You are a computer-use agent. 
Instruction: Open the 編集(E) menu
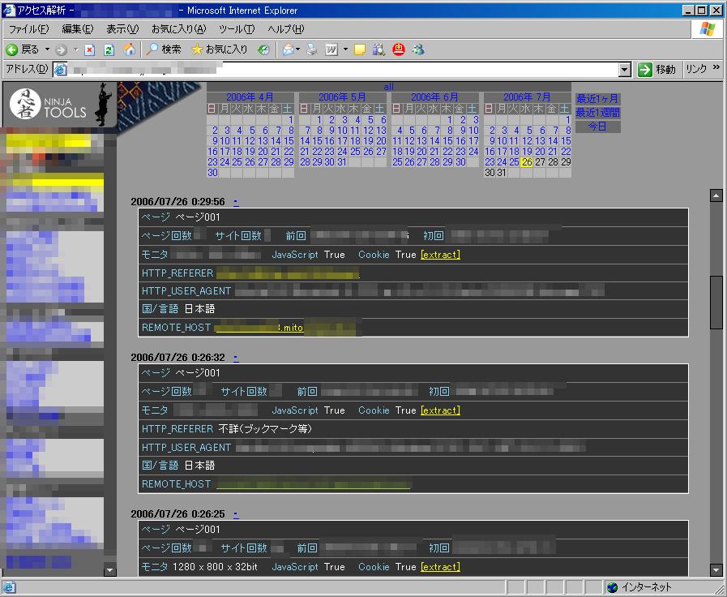78,29
